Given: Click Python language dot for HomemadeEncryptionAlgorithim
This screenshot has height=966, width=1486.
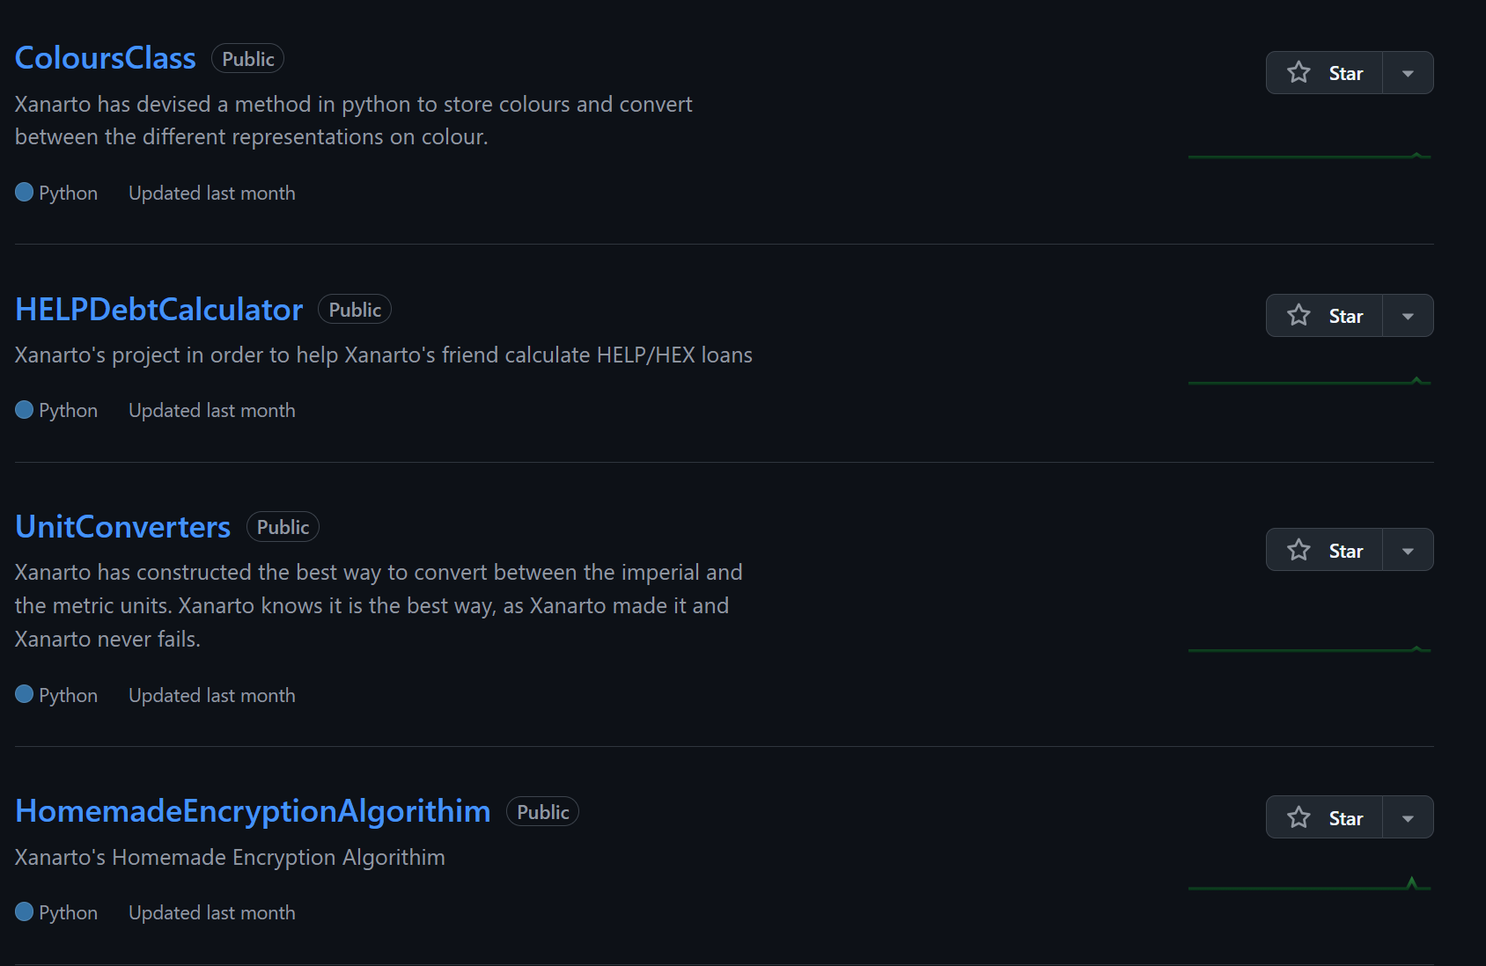Looking at the screenshot, I should pos(25,912).
